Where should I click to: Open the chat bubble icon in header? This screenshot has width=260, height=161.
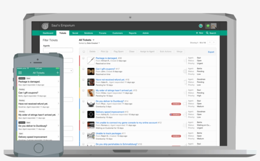[x=208, y=26]
